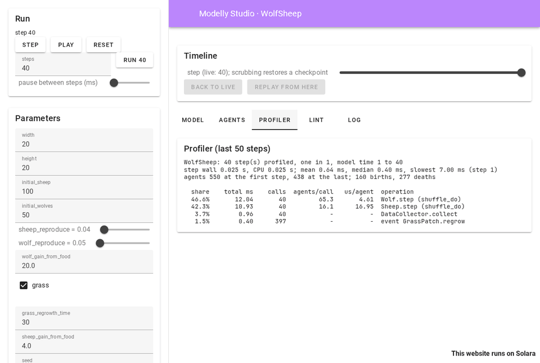The height and width of the screenshot is (363, 540).
Task: Click the timeline step slider handle
Action: [x=521, y=73]
